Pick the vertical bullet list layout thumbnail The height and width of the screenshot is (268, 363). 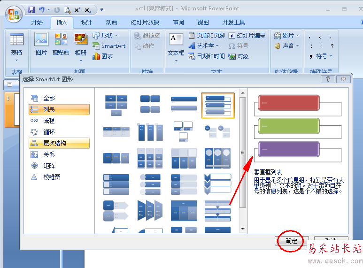pos(184,104)
